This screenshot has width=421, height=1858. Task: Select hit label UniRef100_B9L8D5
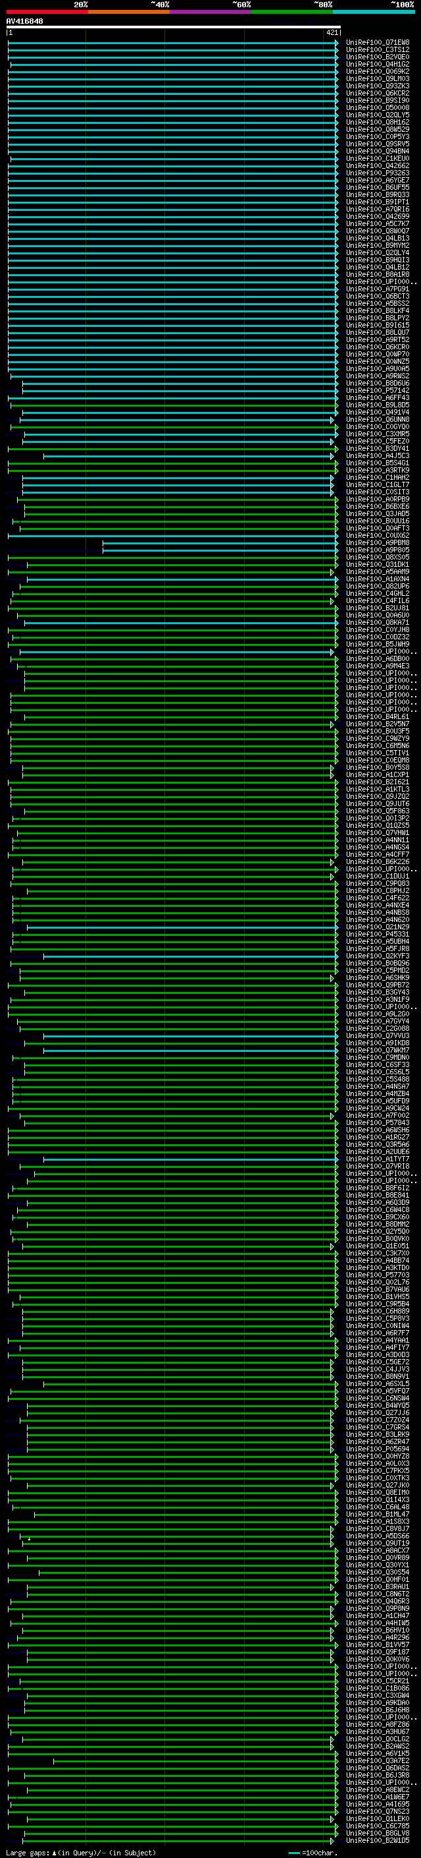378,405
